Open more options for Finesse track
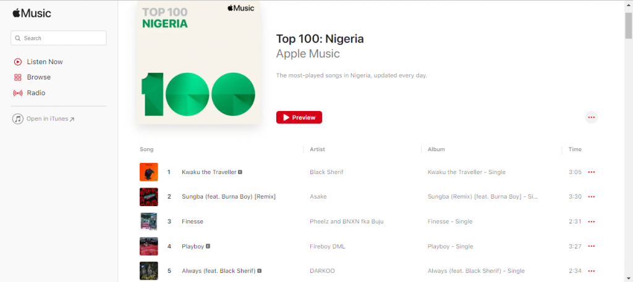Screen dimensions: 633x282 pos(591,222)
